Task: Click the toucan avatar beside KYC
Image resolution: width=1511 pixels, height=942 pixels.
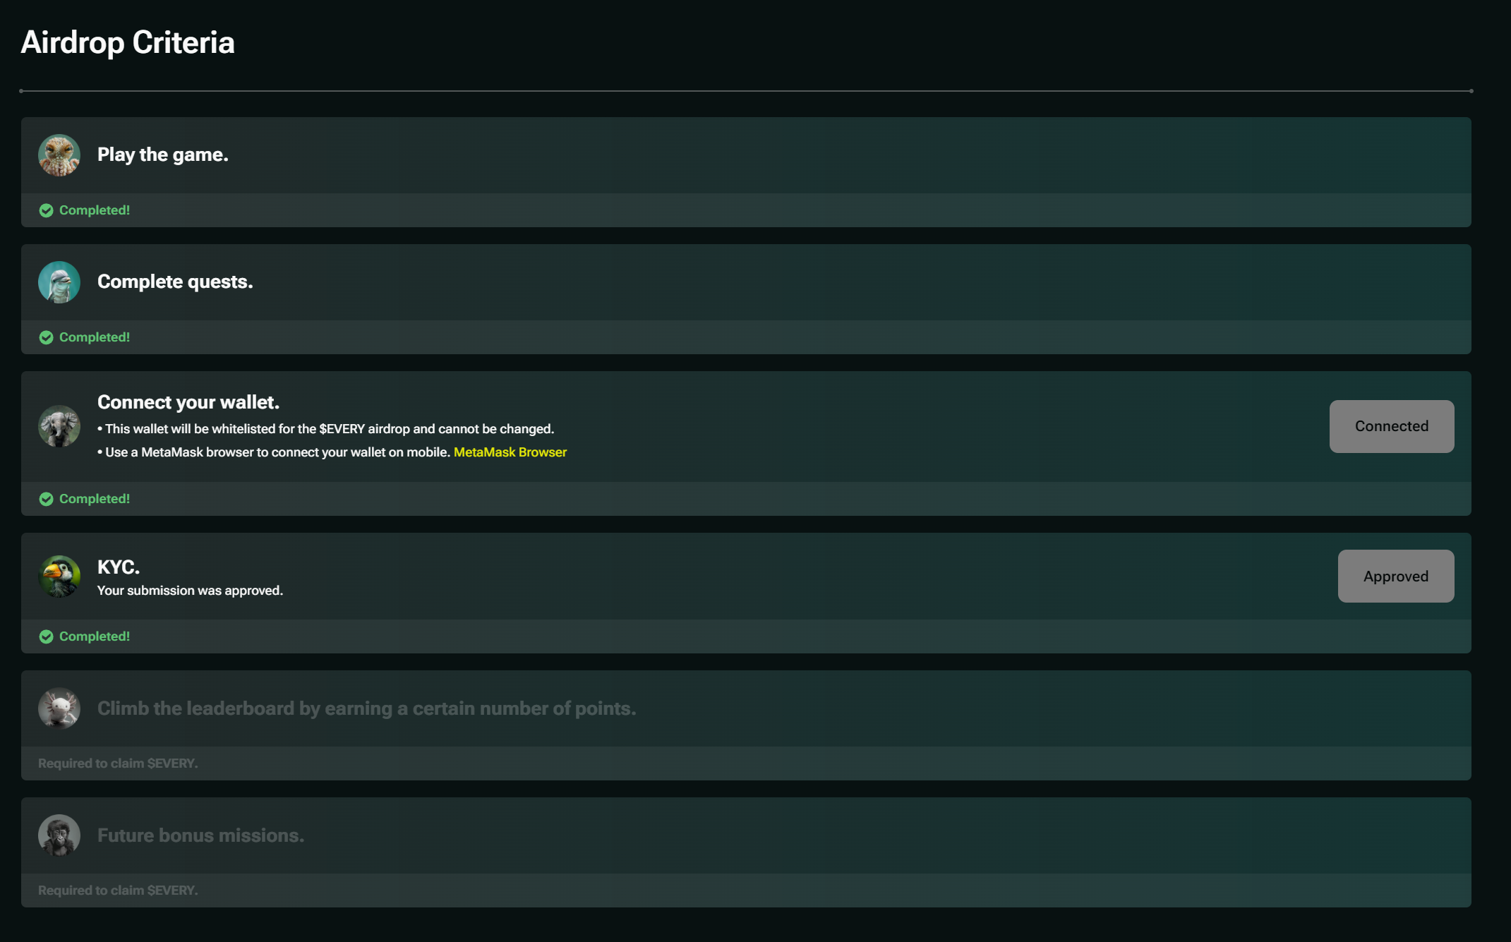Action: (59, 576)
